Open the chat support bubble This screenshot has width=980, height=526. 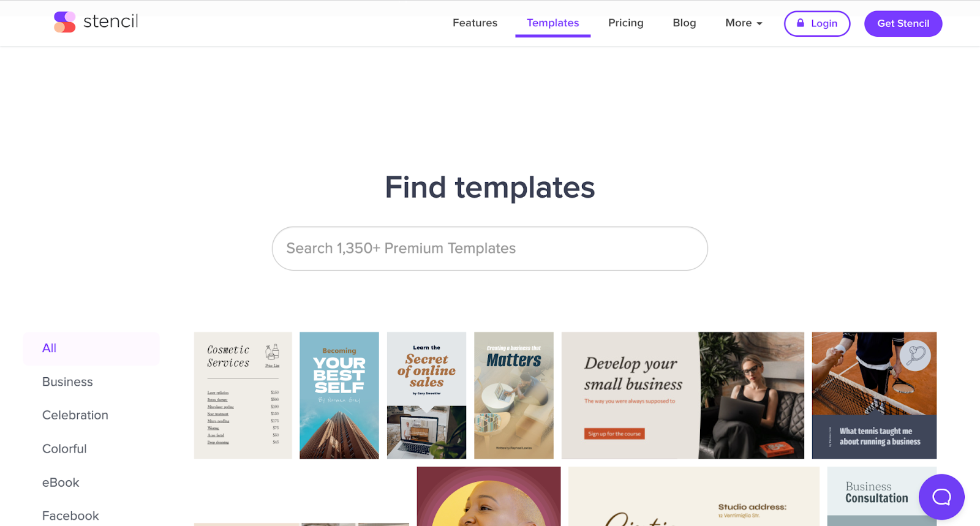(x=941, y=497)
